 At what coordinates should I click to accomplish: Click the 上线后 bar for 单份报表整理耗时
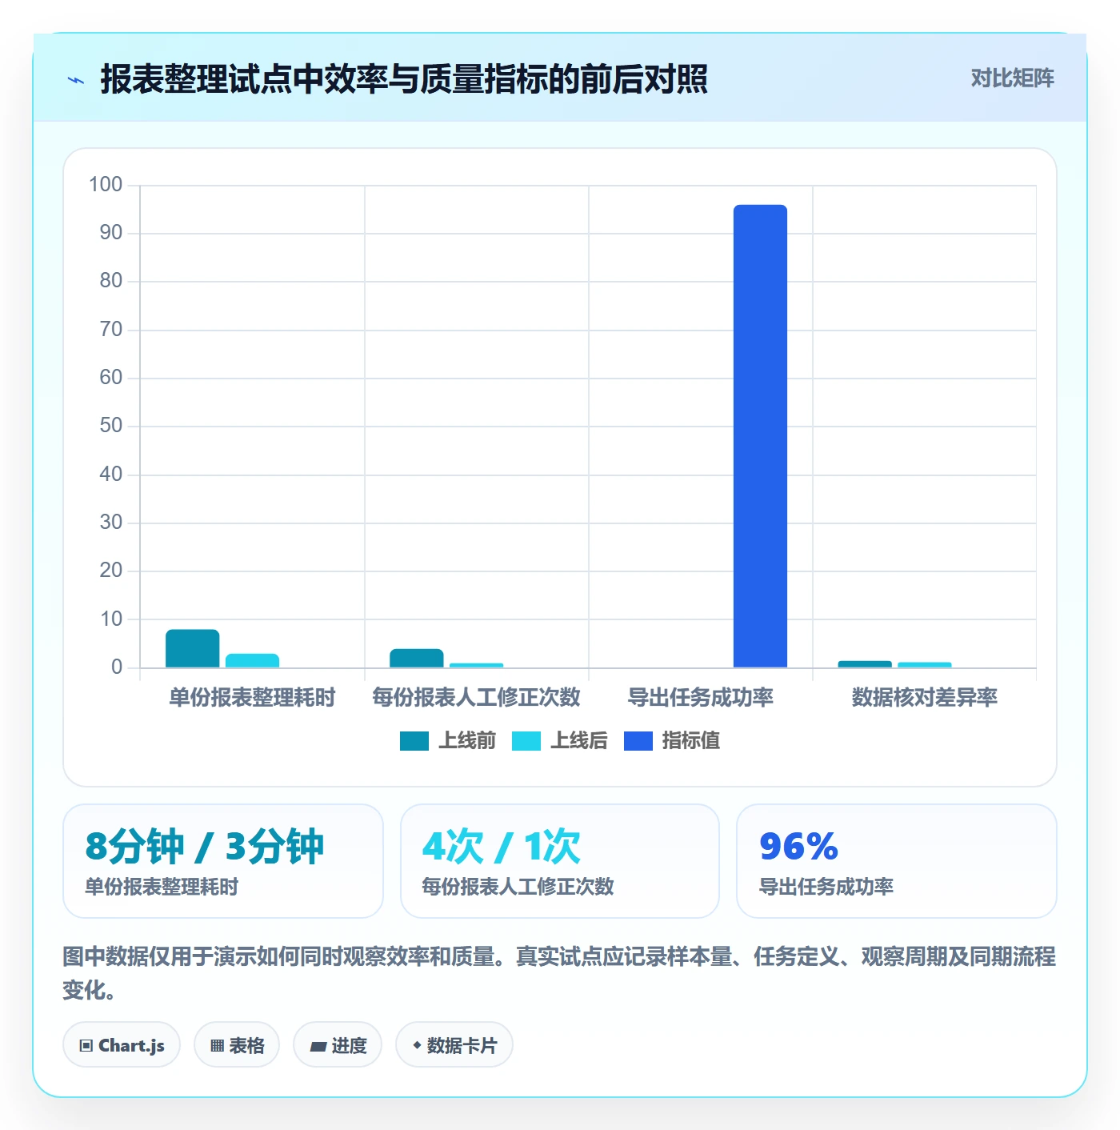[252, 660]
